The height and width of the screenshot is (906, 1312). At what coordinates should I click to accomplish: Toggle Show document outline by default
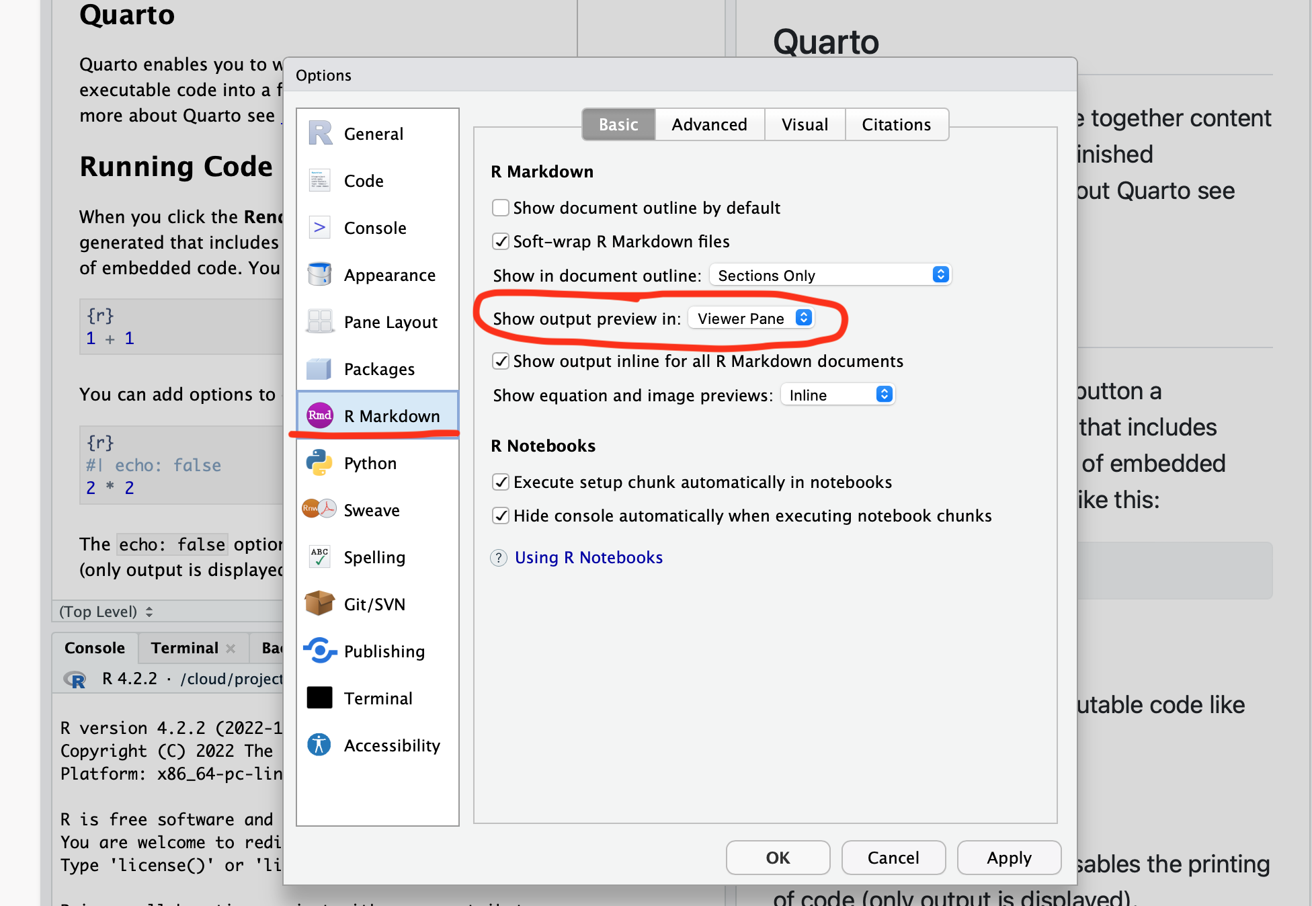501,208
